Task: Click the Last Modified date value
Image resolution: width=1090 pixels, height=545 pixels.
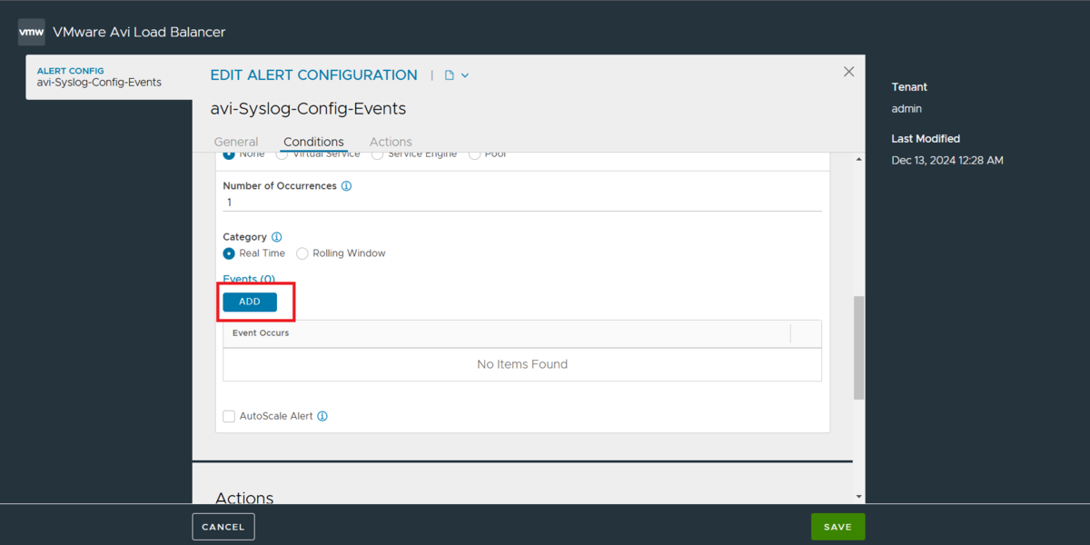Action: [x=947, y=161]
